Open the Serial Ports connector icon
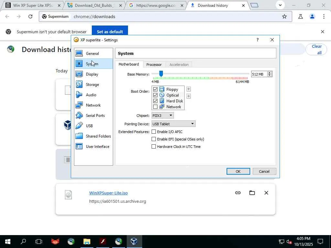 79,115
